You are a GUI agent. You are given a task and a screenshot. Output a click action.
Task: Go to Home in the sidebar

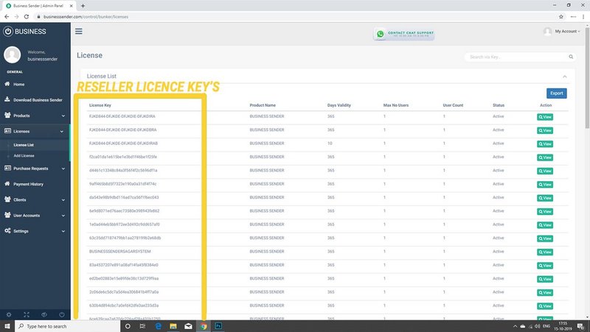(19, 84)
